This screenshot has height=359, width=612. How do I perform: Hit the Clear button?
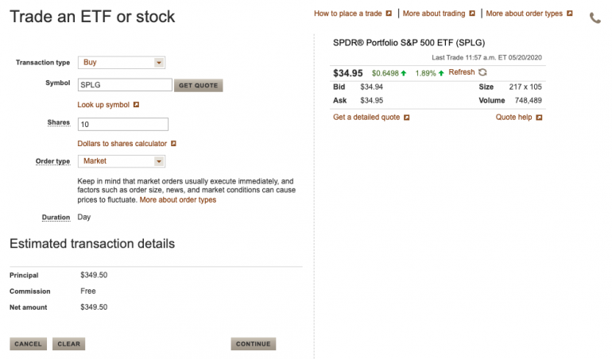click(69, 344)
